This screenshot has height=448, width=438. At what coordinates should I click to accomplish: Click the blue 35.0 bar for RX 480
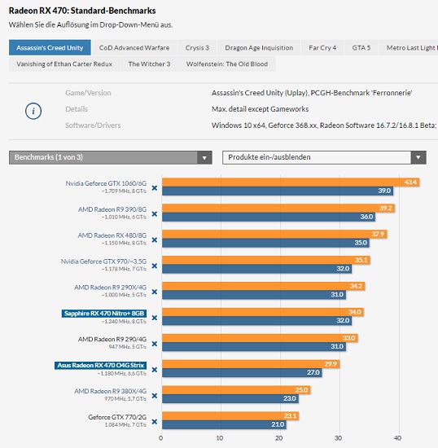click(x=265, y=243)
